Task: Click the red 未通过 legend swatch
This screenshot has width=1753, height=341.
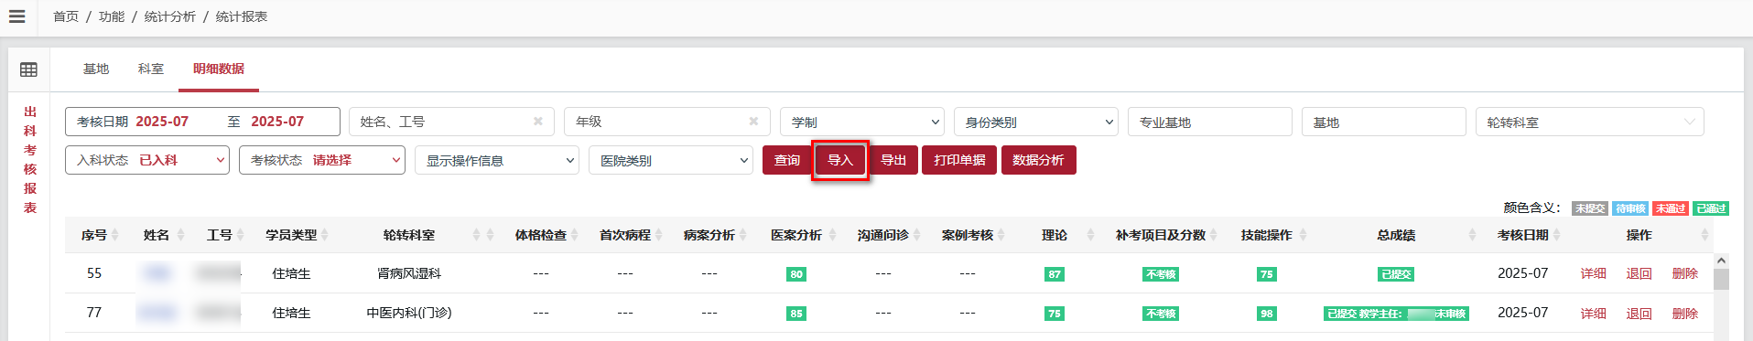Action: pyautogui.click(x=1671, y=208)
